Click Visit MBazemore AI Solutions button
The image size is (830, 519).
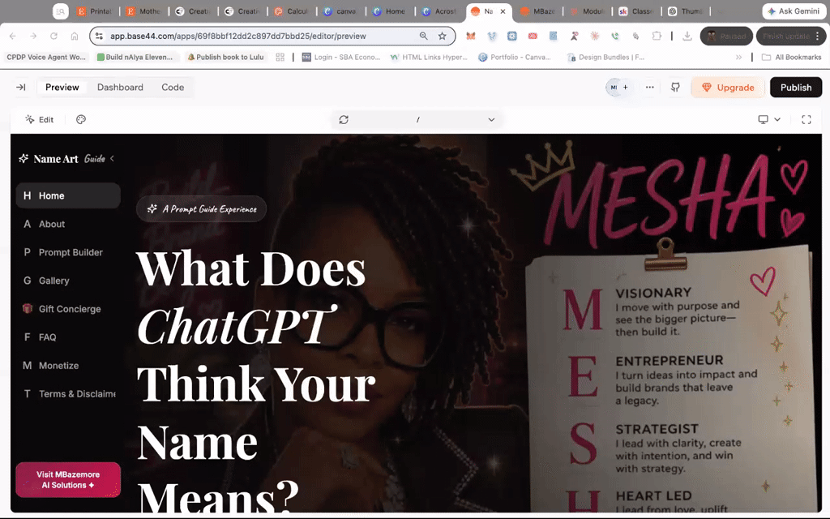[68, 480]
